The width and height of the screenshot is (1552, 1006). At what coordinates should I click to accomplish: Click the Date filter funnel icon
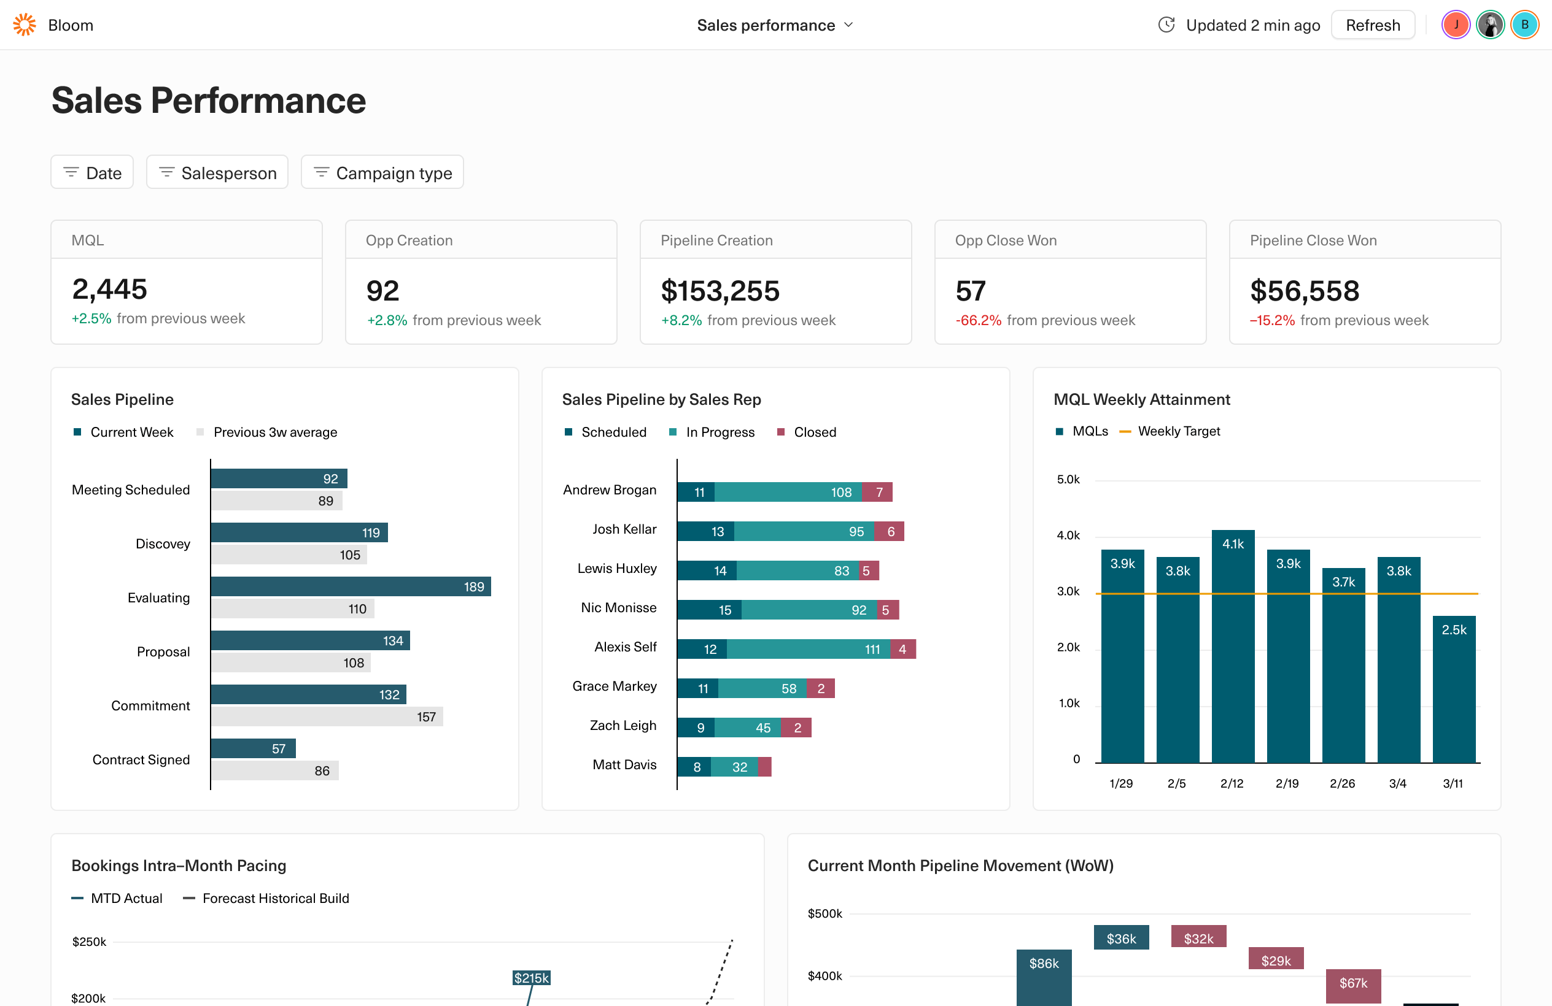click(71, 172)
